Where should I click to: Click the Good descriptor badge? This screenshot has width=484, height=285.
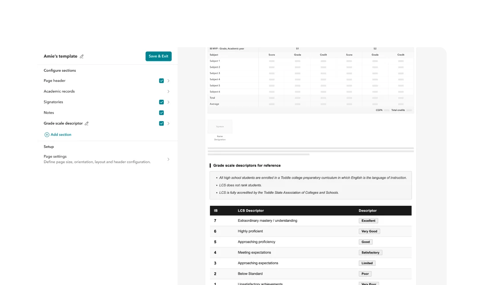[x=366, y=242]
